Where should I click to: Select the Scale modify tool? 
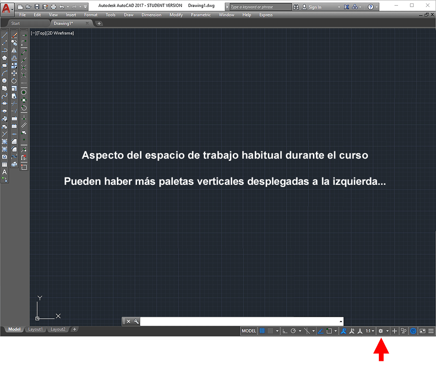(x=14, y=88)
